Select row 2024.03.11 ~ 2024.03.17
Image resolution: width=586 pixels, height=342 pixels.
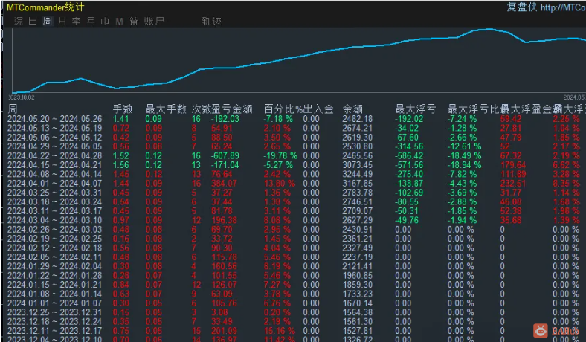[294, 211]
